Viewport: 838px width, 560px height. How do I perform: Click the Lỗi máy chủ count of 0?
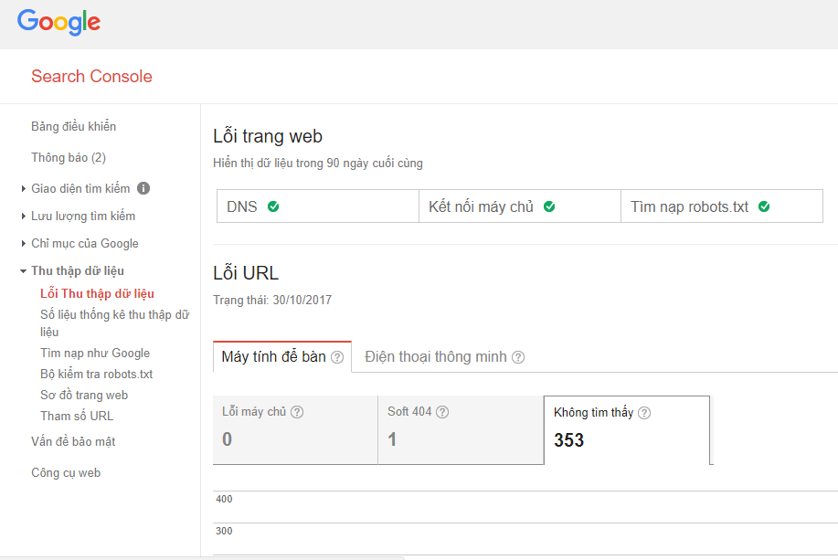(228, 439)
